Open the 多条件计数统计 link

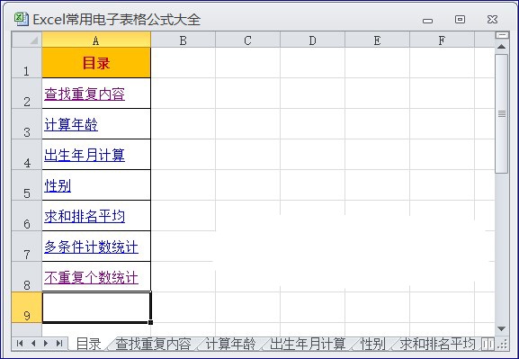coord(91,247)
